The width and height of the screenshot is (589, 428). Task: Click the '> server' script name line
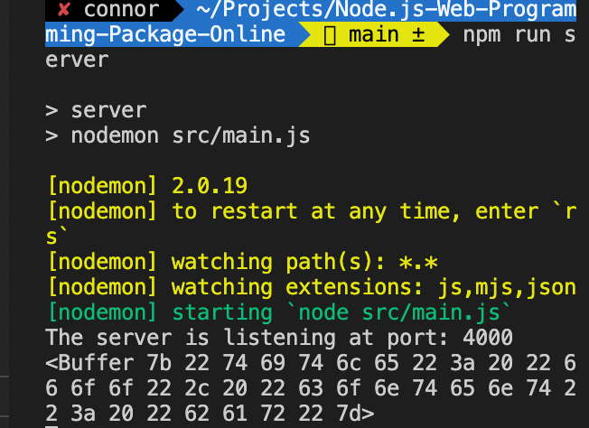point(96,110)
